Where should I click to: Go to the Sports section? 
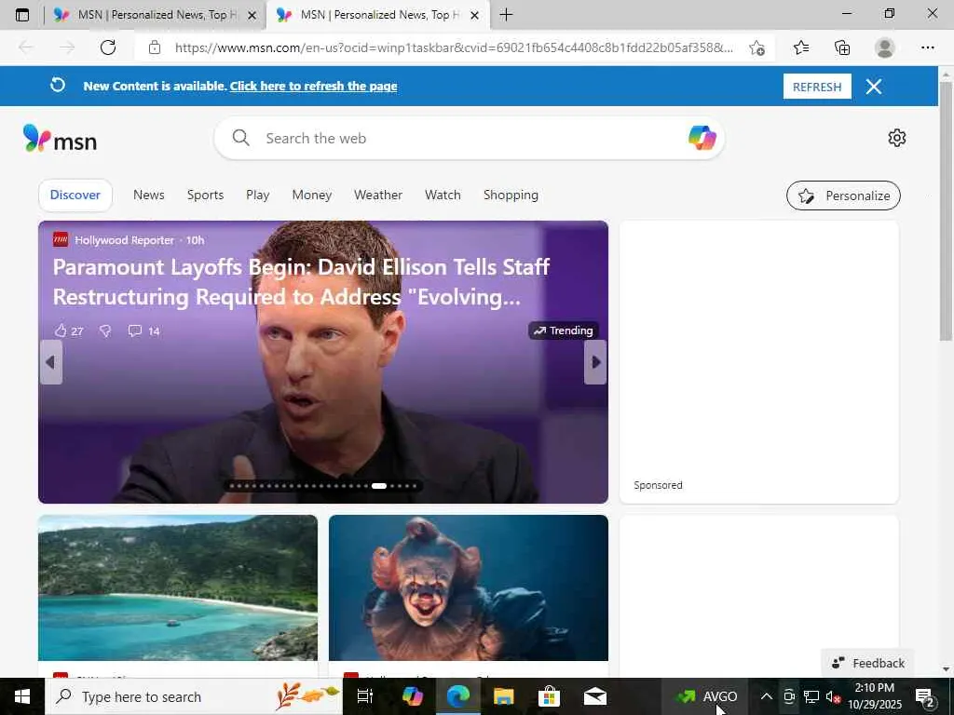click(x=205, y=196)
